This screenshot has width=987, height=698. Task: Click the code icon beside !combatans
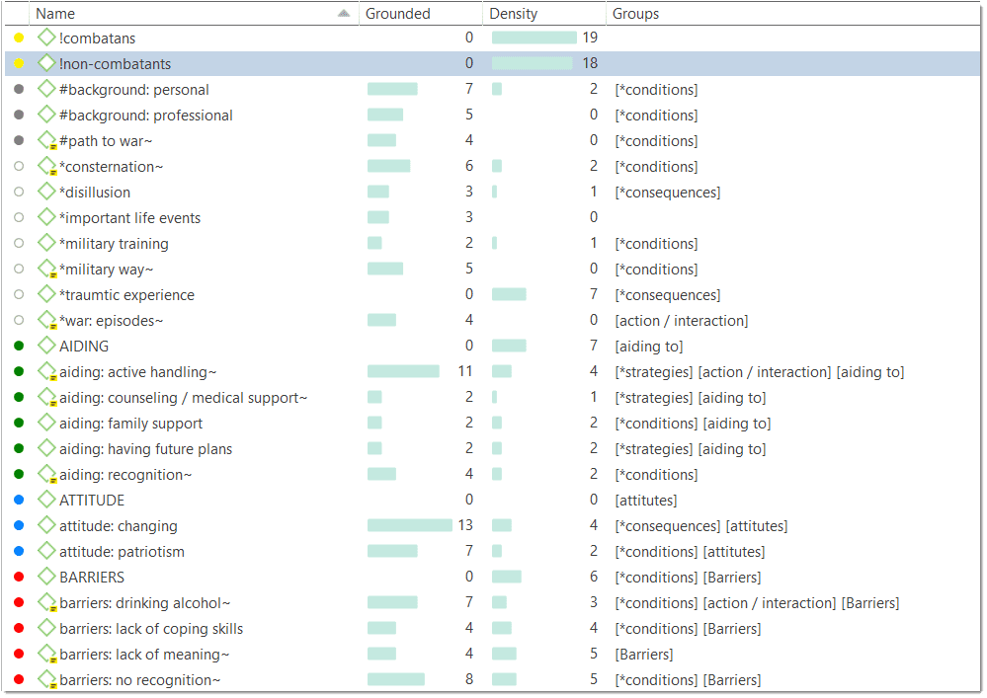click(46, 38)
